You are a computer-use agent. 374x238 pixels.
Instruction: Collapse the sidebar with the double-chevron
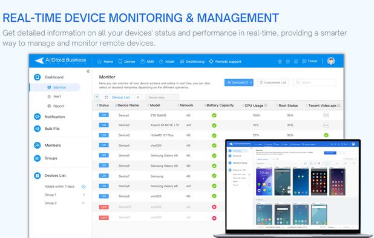pyautogui.click(x=88, y=71)
